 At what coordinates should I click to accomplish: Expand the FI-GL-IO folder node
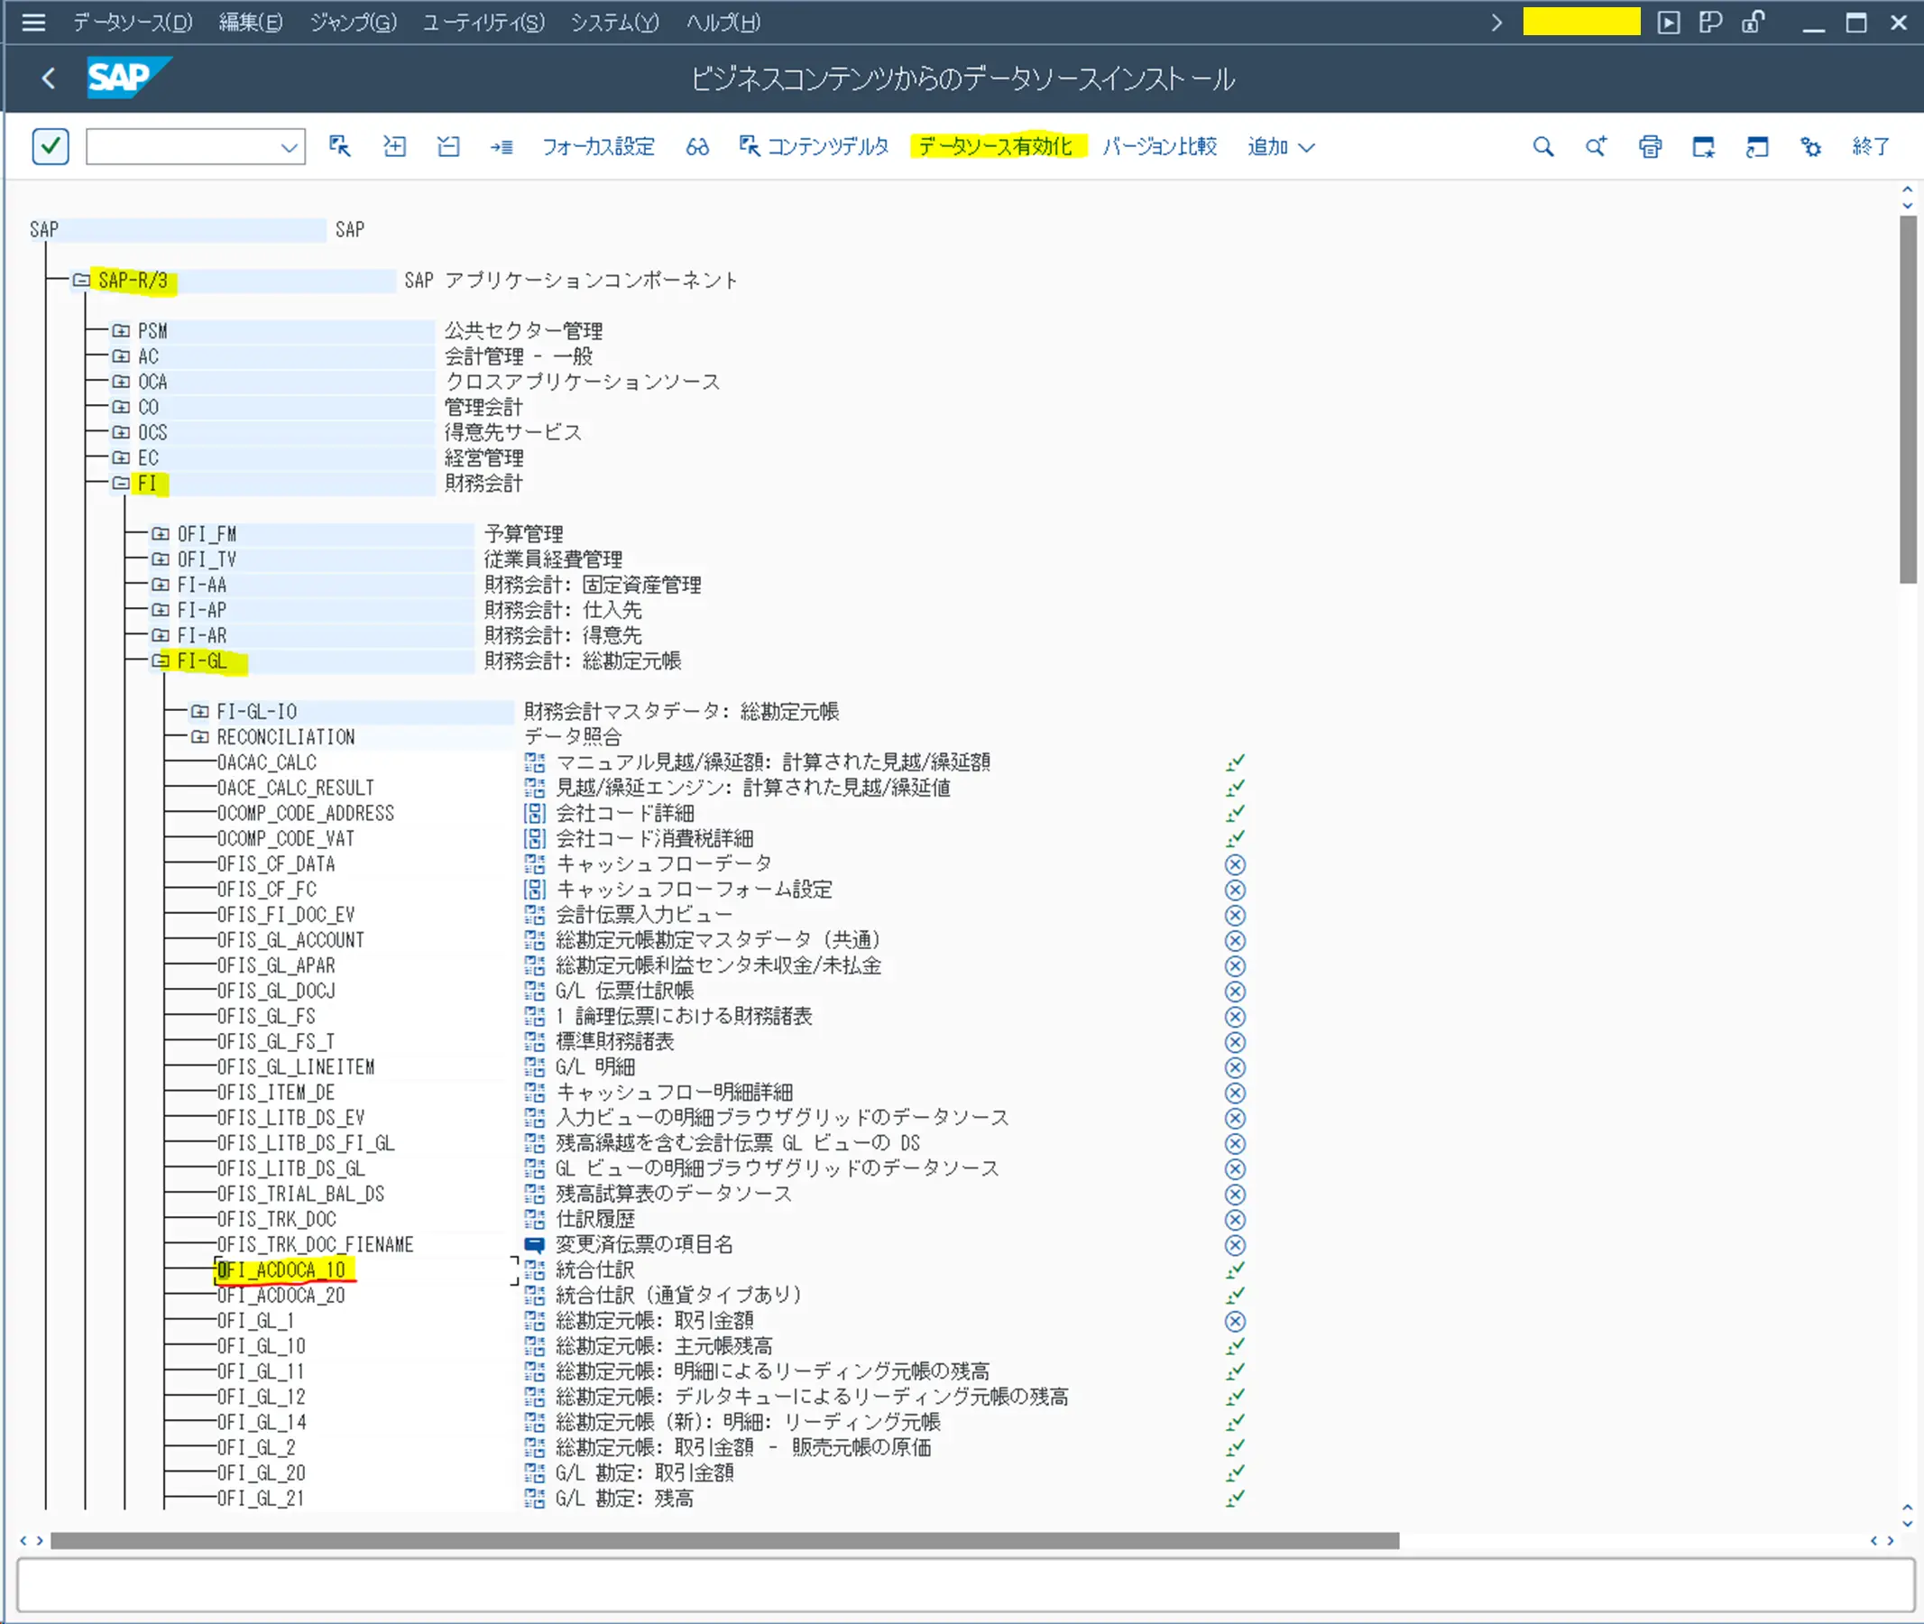(199, 712)
